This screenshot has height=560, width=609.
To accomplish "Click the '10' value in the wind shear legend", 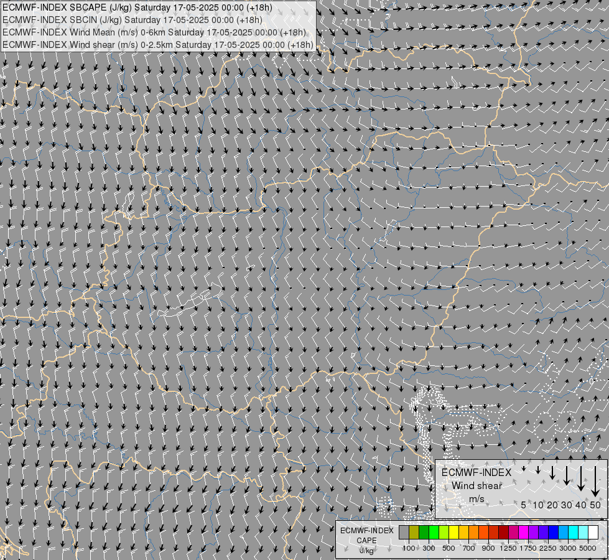I will tap(538, 505).
